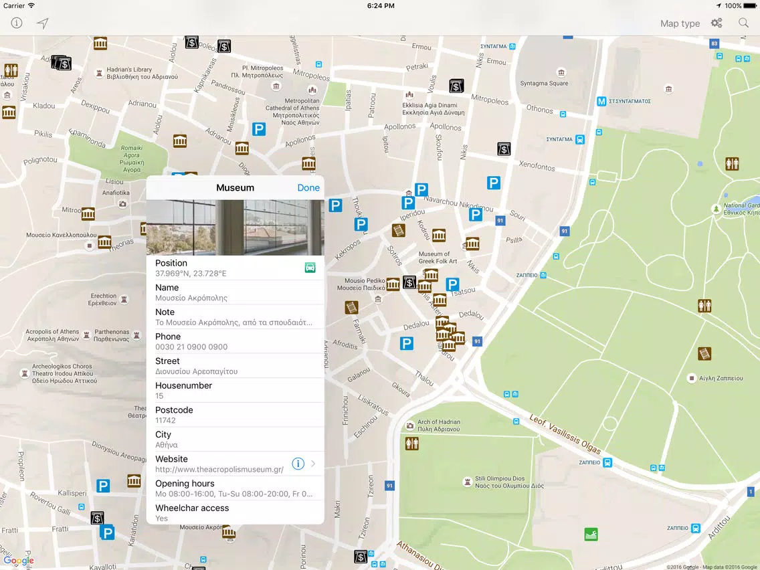
Task: Tap museum icon near Hadrian's Library top
Action: (x=100, y=43)
